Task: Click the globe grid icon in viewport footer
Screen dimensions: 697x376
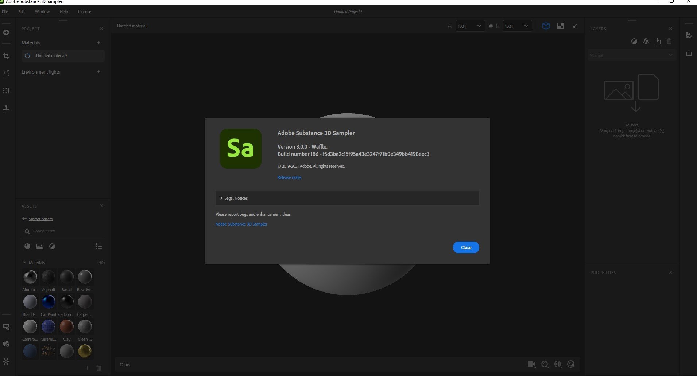Action: click(558, 364)
